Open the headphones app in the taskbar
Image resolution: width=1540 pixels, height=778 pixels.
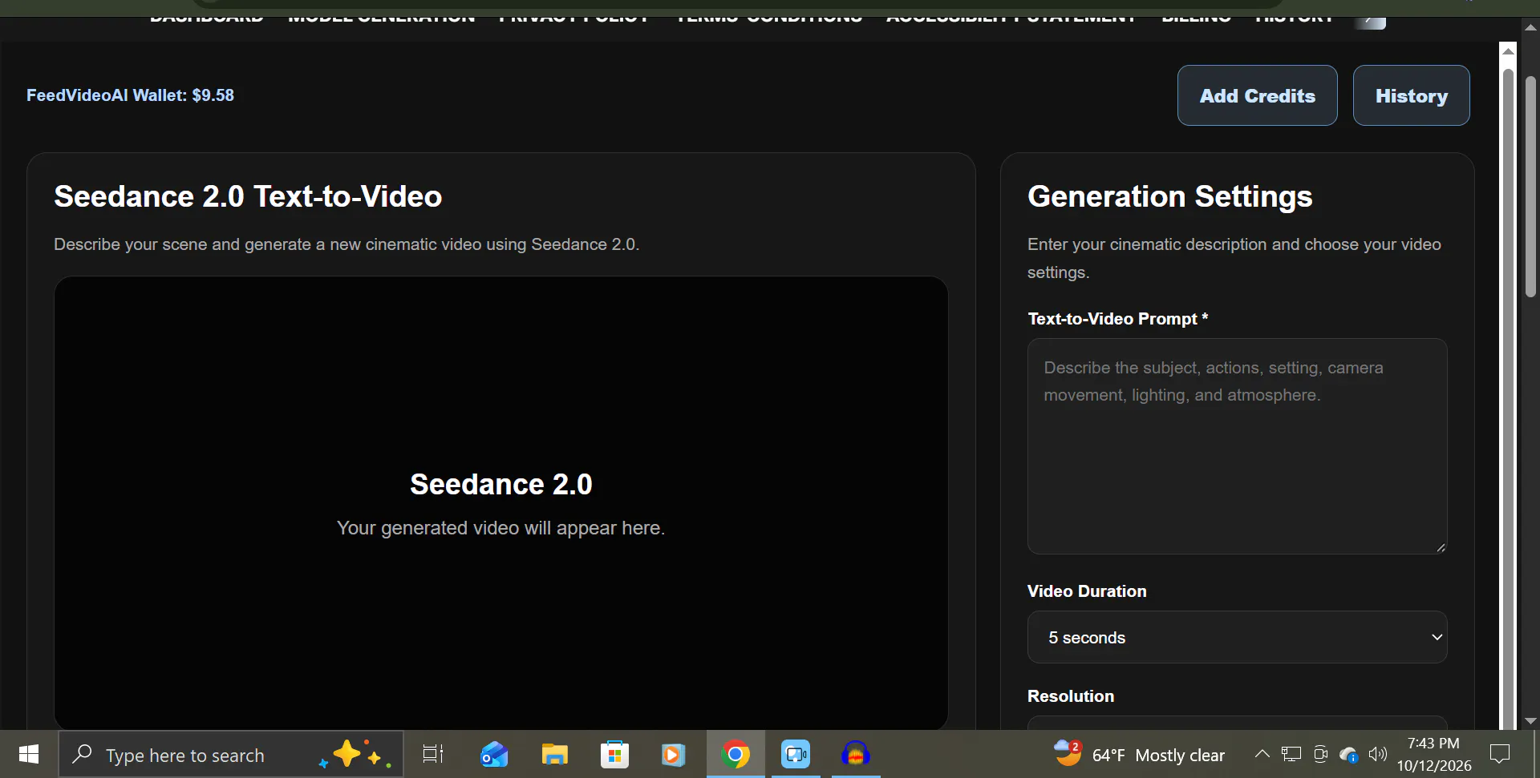(x=856, y=754)
